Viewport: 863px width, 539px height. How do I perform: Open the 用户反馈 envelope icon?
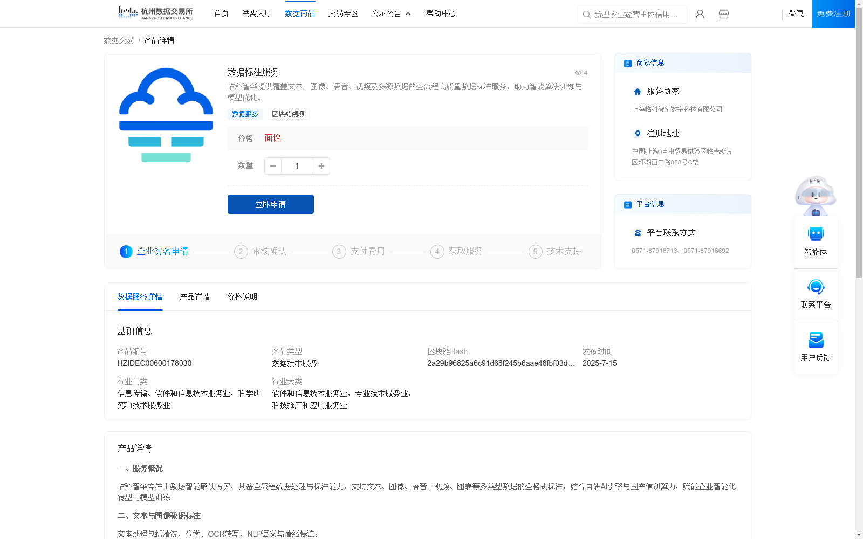816,340
